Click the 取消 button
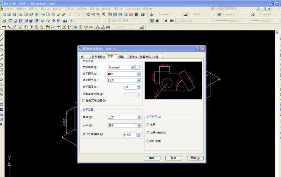Screen dimensions: 281x177 click(x=174, y=158)
